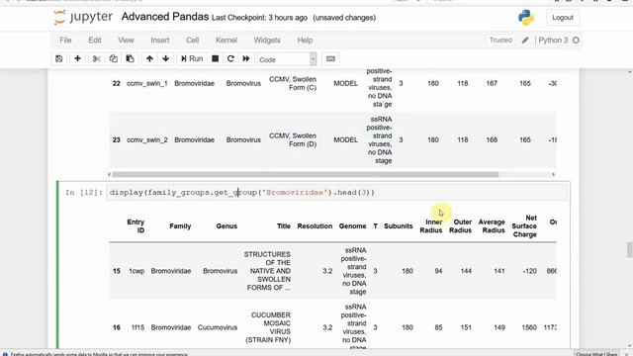Open the cell type Code dropdown
Viewport: 633px width, 356px height.
pyautogui.click(x=287, y=59)
